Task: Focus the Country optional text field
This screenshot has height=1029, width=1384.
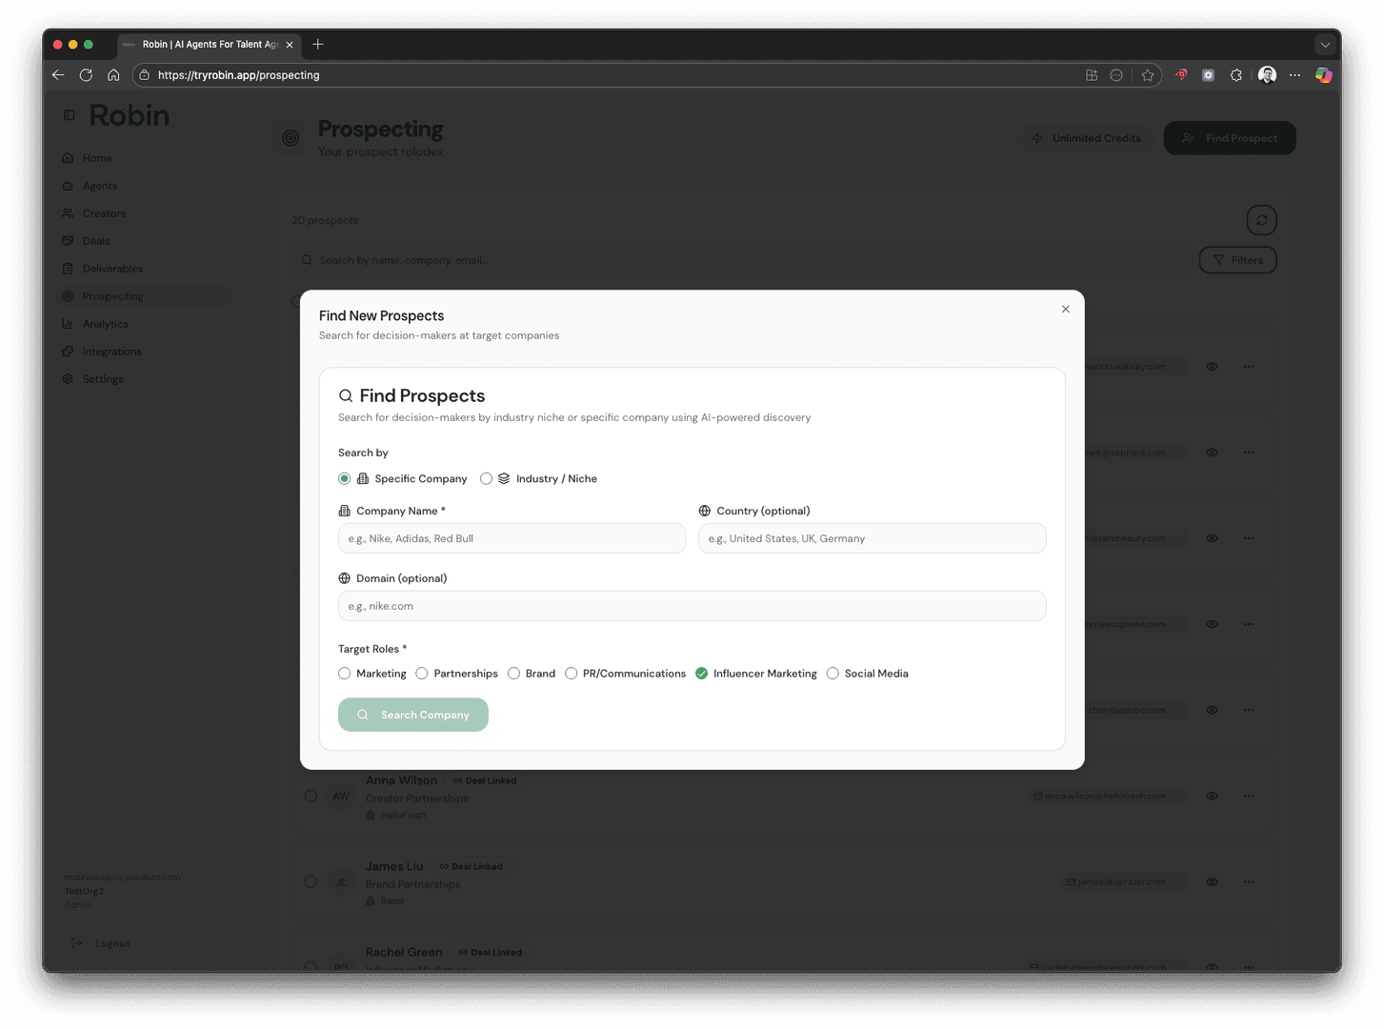Action: pos(872,538)
